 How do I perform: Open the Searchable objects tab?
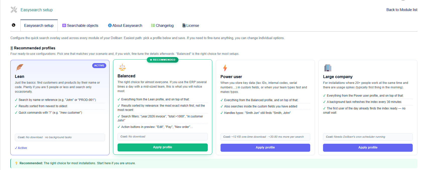point(80,26)
